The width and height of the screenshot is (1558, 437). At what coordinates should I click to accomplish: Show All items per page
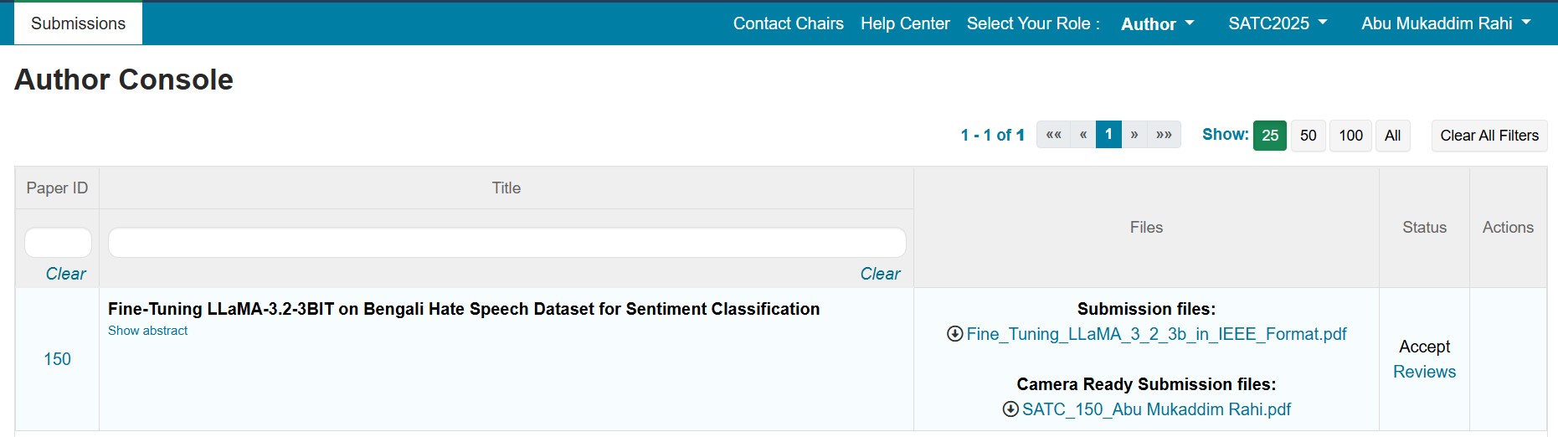[x=1393, y=136]
